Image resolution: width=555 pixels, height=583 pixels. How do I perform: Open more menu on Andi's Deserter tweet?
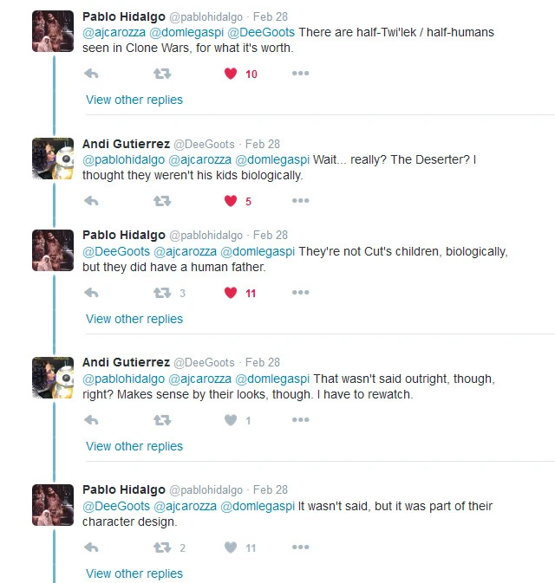(300, 201)
